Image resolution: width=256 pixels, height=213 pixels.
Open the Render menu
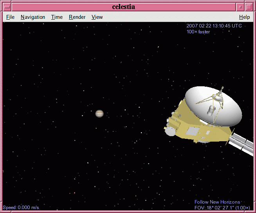pyautogui.click(x=77, y=17)
